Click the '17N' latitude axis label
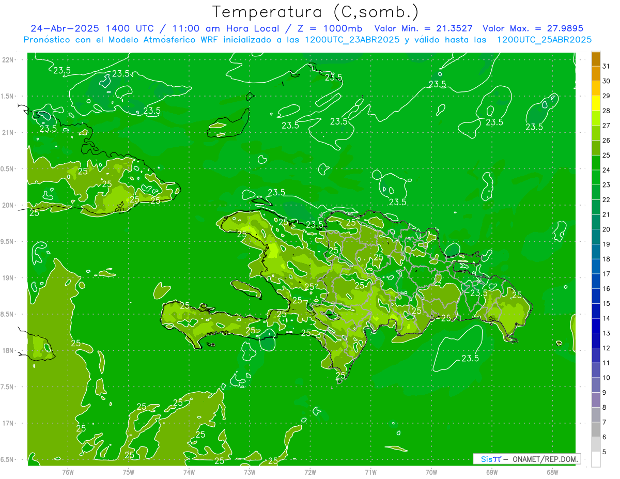Image resolution: width=620 pixels, height=479 pixels. click(x=8, y=423)
